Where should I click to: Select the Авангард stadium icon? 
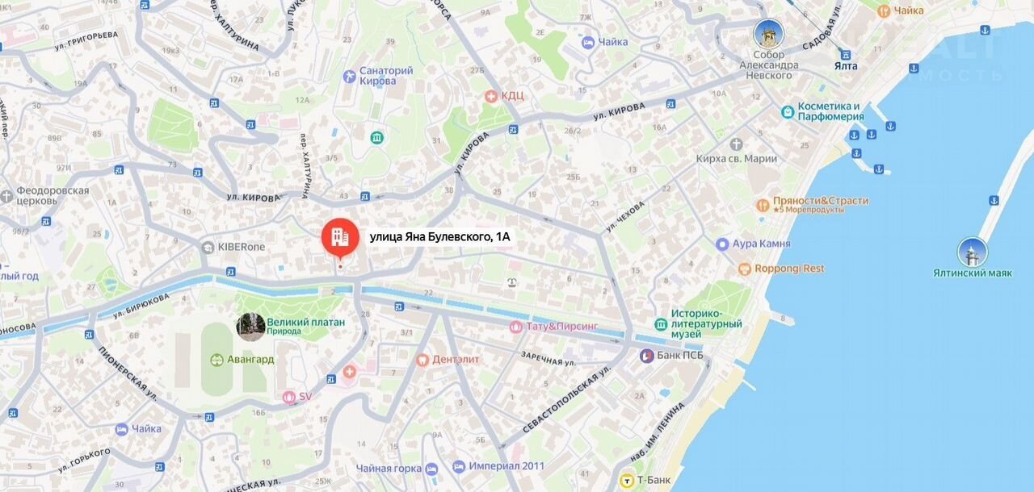[x=216, y=360]
